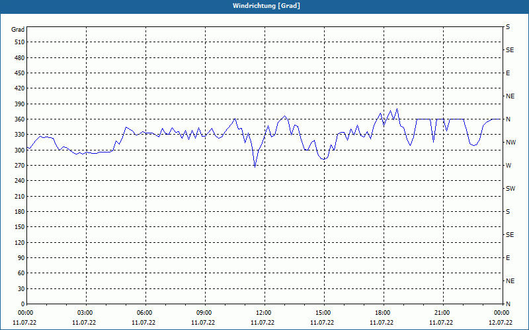The height and width of the screenshot is (330, 529).
Task: Click the y-axis value 510
Action: click(20, 42)
